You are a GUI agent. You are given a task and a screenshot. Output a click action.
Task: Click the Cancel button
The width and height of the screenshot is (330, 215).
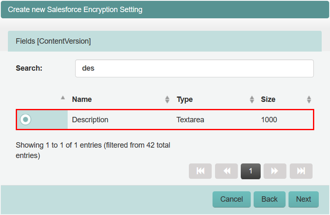pyautogui.click(x=232, y=199)
